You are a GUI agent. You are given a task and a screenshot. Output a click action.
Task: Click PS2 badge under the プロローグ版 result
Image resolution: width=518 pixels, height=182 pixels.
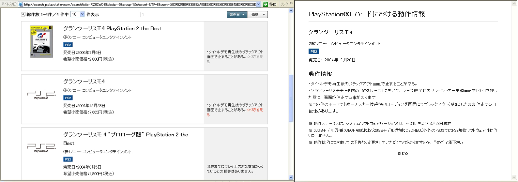coord(68,159)
